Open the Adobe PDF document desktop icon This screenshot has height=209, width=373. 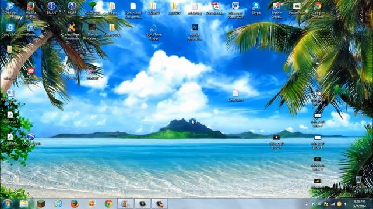215,8
